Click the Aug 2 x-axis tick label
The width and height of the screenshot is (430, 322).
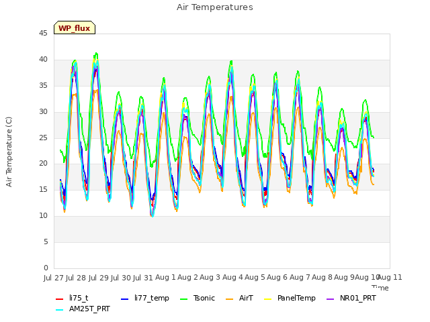pyautogui.click(x=187, y=277)
